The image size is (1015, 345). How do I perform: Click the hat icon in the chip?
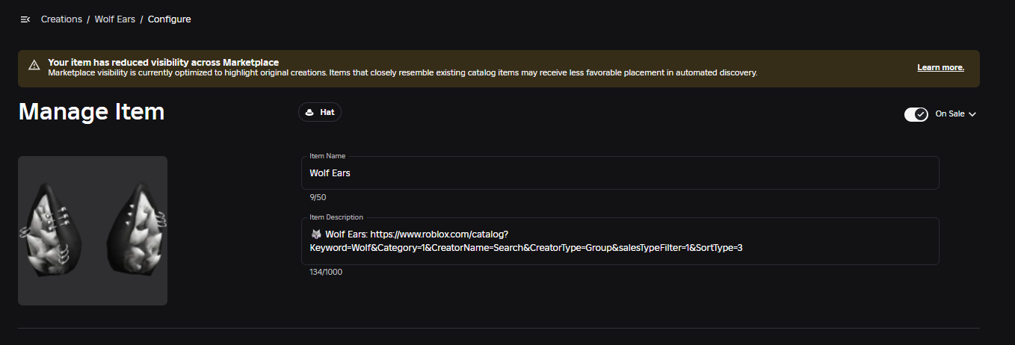click(310, 112)
